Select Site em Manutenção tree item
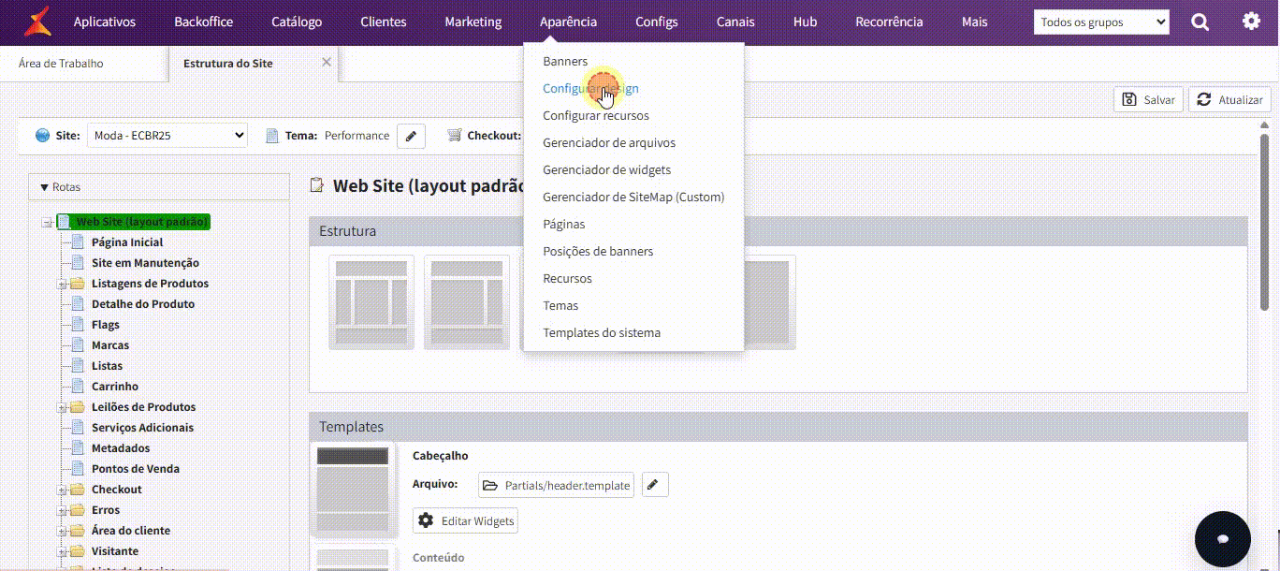Screen dimensions: 1280x571 click(x=145, y=263)
